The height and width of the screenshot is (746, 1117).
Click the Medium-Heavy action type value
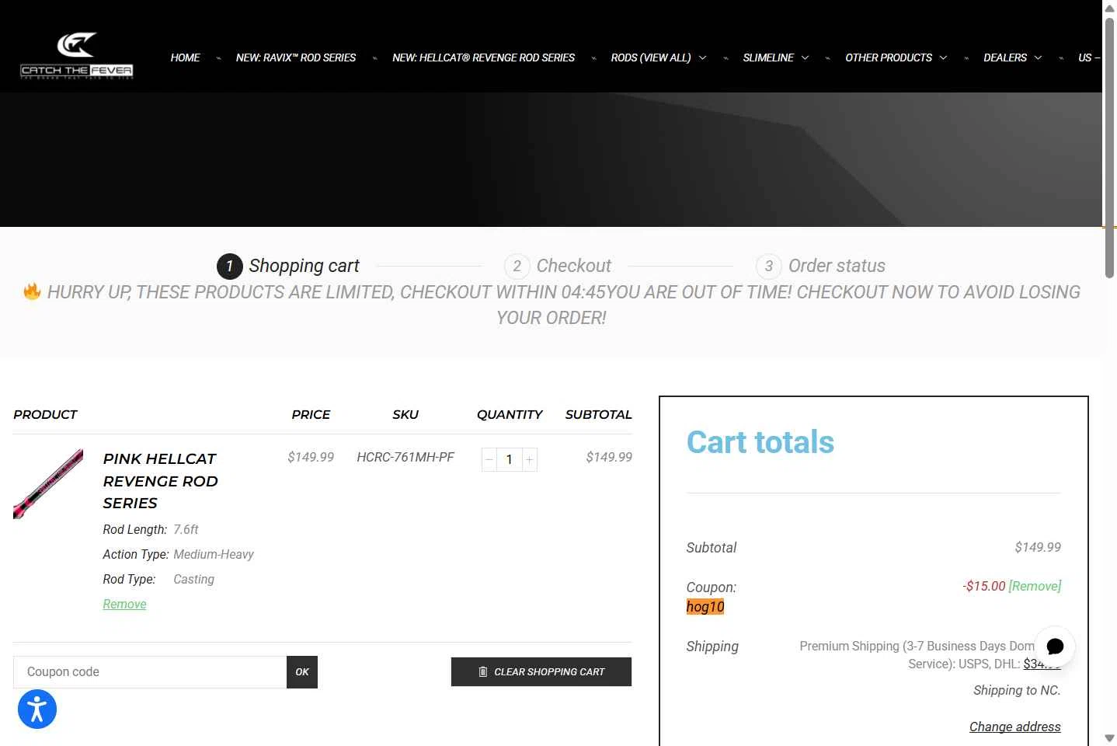(214, 554)
